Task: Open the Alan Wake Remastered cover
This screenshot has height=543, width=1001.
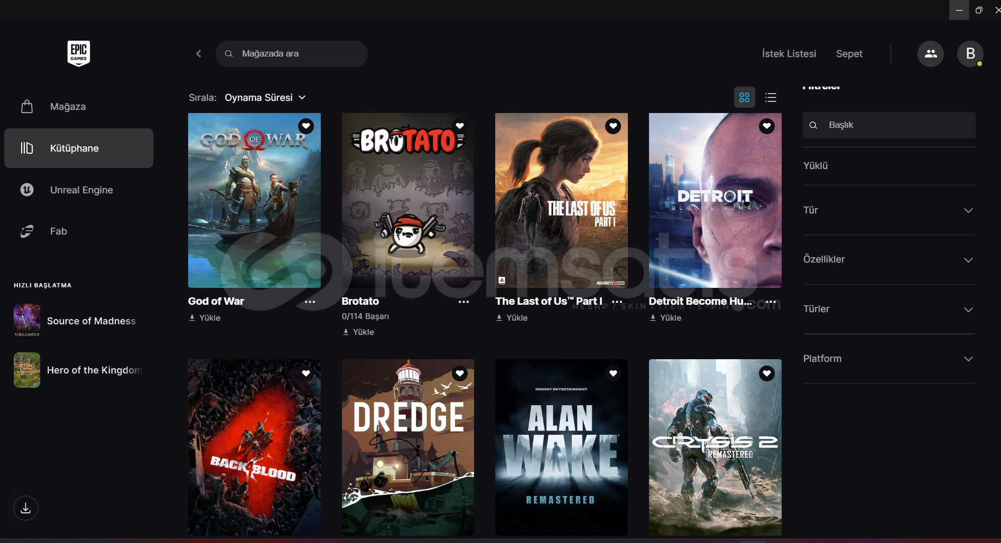Action: pyautogui.click(x=561, y=447)
